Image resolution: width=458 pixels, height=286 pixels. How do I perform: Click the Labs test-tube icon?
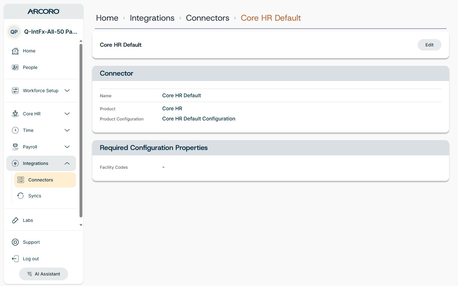pyautogui.click(x=15, y=220)
